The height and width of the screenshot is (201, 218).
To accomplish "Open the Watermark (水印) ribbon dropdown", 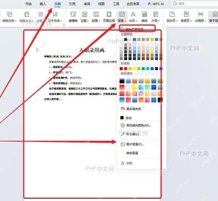I will (x=133, y=17).
